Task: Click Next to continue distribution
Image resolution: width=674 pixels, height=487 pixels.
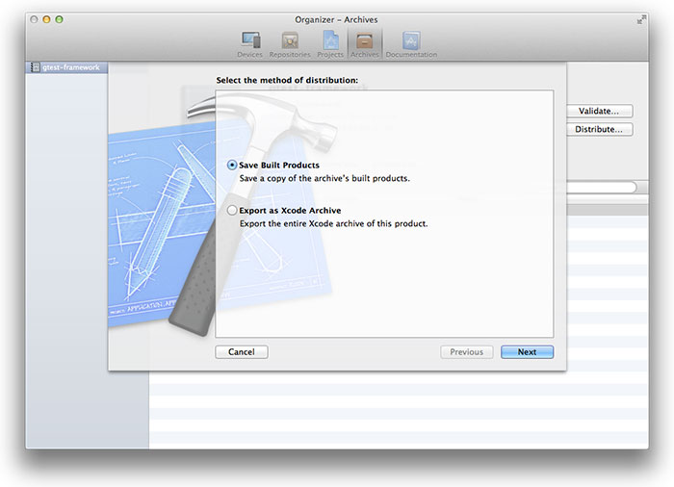Action: [x=527, y=352]
